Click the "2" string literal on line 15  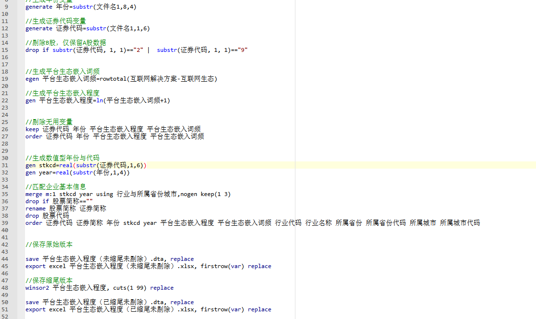pos(139,50)
